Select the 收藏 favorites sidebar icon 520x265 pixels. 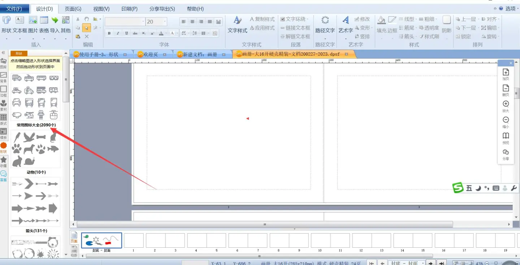click(x=4, y=161)
